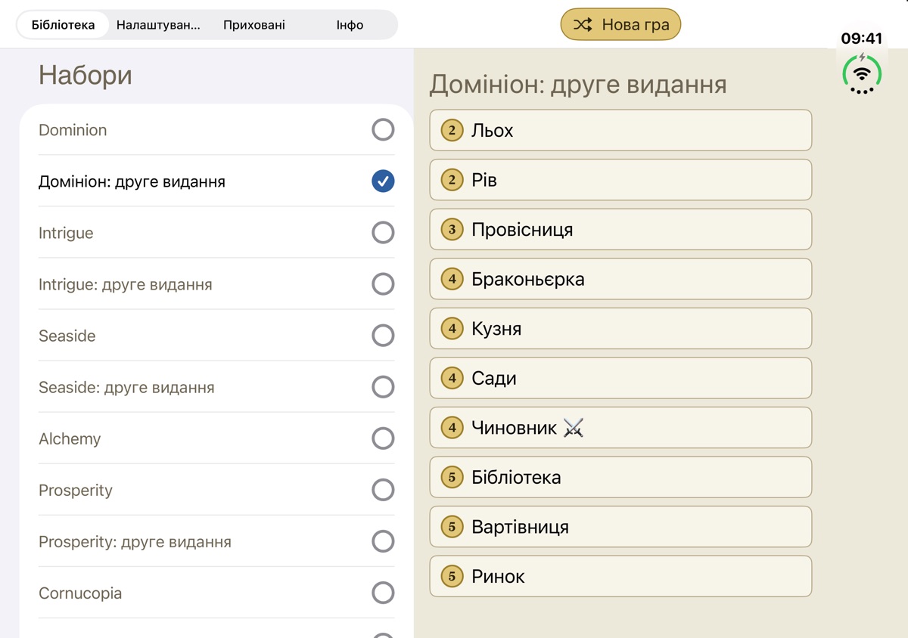Select the Cornucopia set radio button
Viewport: 908px width, 638px height.
click(x=383, y=593)
